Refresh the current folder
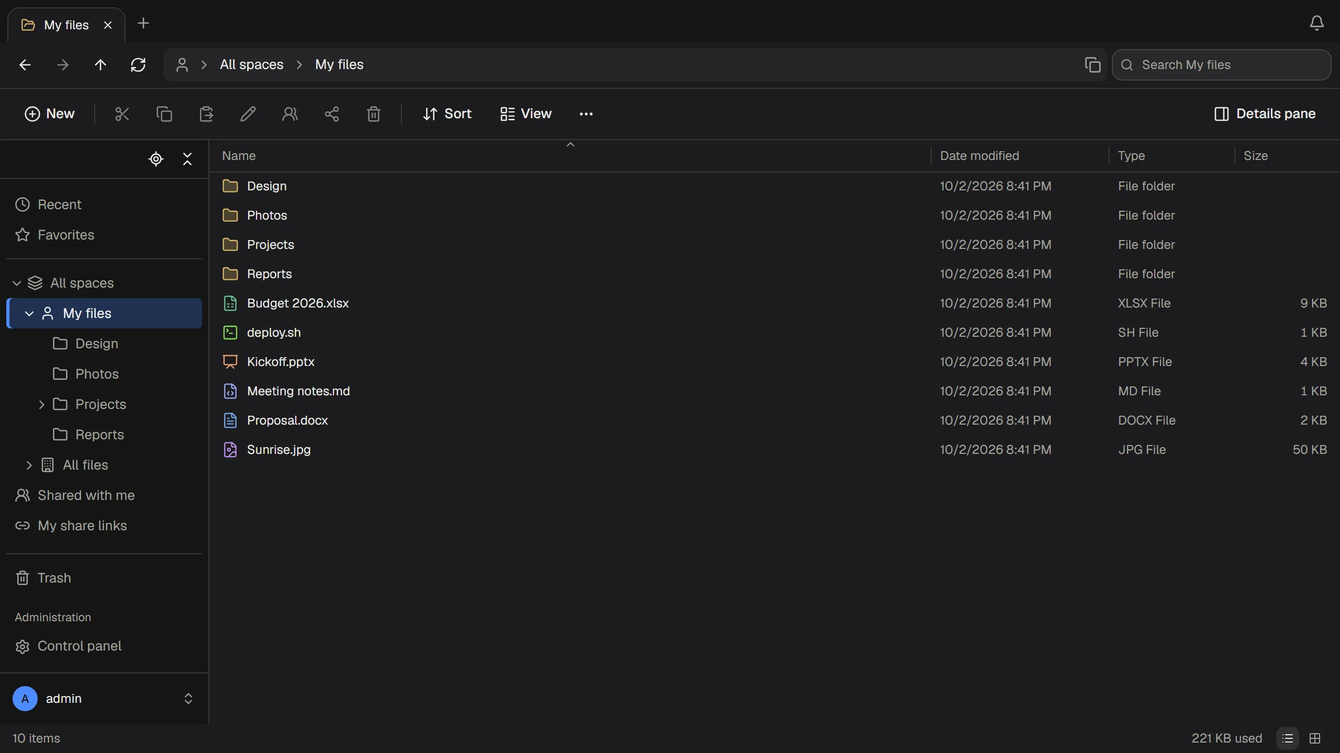 138,65
